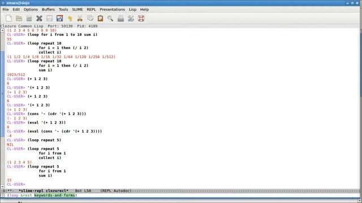Click the Open file folder icon

coord(19,19)
